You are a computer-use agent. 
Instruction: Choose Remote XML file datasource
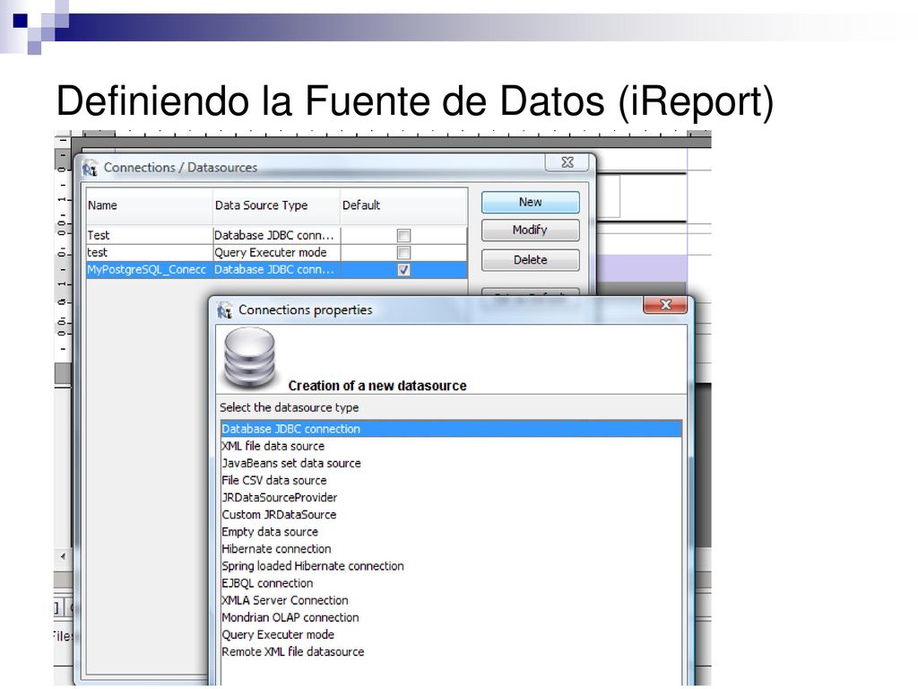tap(452, 651)
